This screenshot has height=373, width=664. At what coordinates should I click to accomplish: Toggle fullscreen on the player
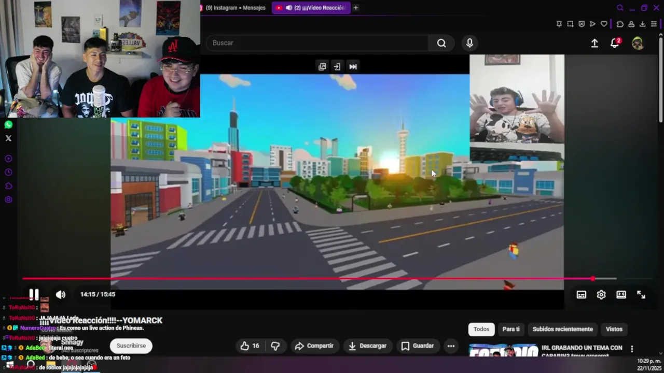641,295
